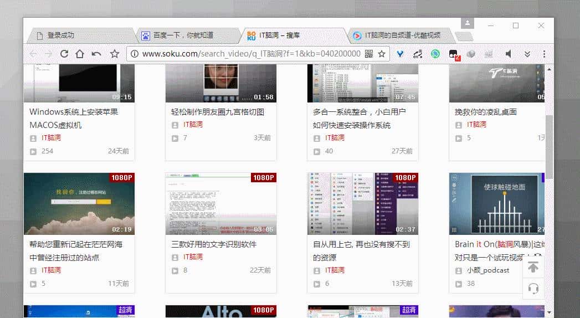580x318 pixels.
Task: Open the QR code icon in address bar
Action: [x=369, y=54]
